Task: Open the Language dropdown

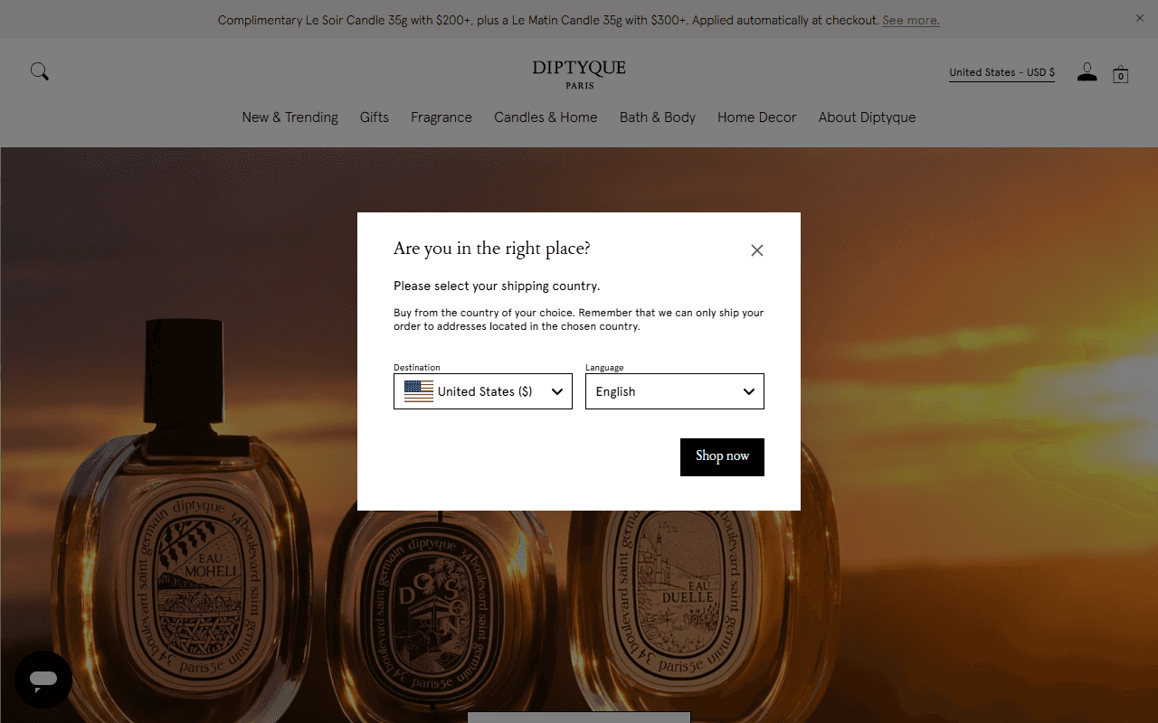Action: tap(675, 391)
